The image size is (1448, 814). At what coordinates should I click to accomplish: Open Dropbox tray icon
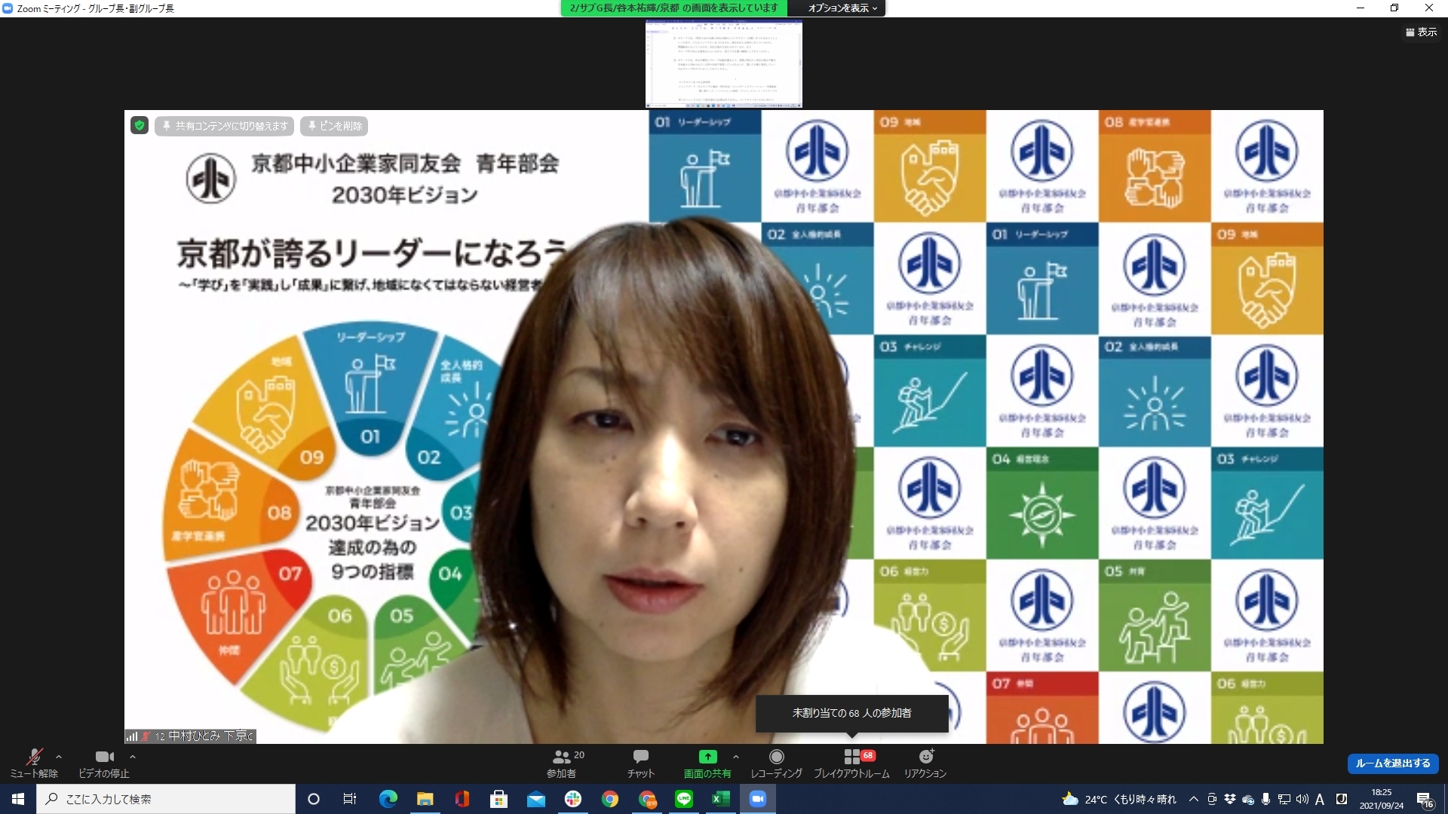coord(1230,799)
